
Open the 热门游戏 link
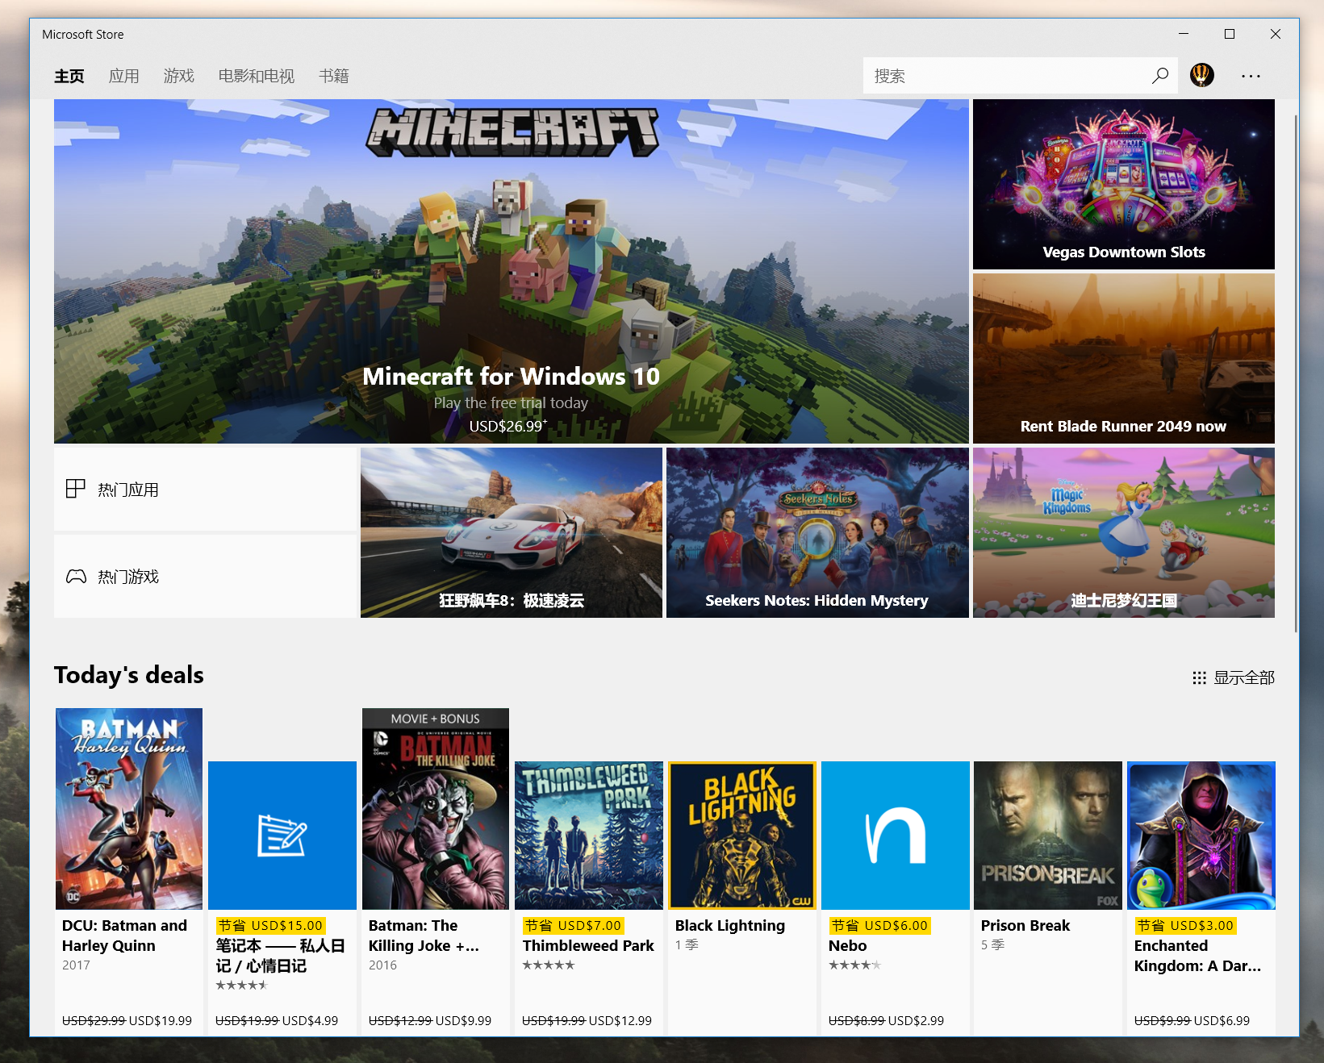pyautogui.click(x=205, y=577)
